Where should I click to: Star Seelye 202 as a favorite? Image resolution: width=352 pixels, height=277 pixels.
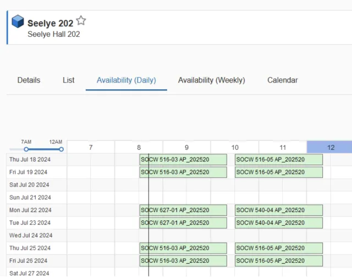81,21
